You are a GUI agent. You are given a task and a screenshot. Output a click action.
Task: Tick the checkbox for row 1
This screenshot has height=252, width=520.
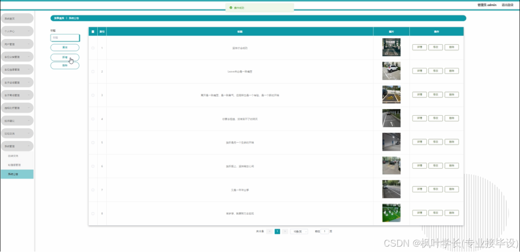click(x=93, y=48)
